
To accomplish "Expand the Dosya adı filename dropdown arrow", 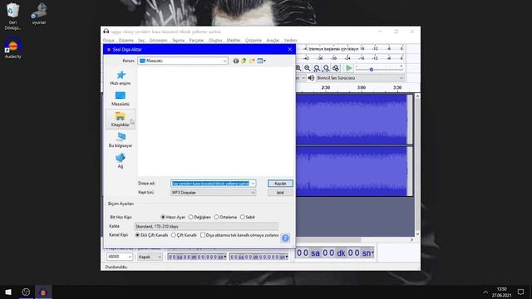I will click(x=253, y=184).
